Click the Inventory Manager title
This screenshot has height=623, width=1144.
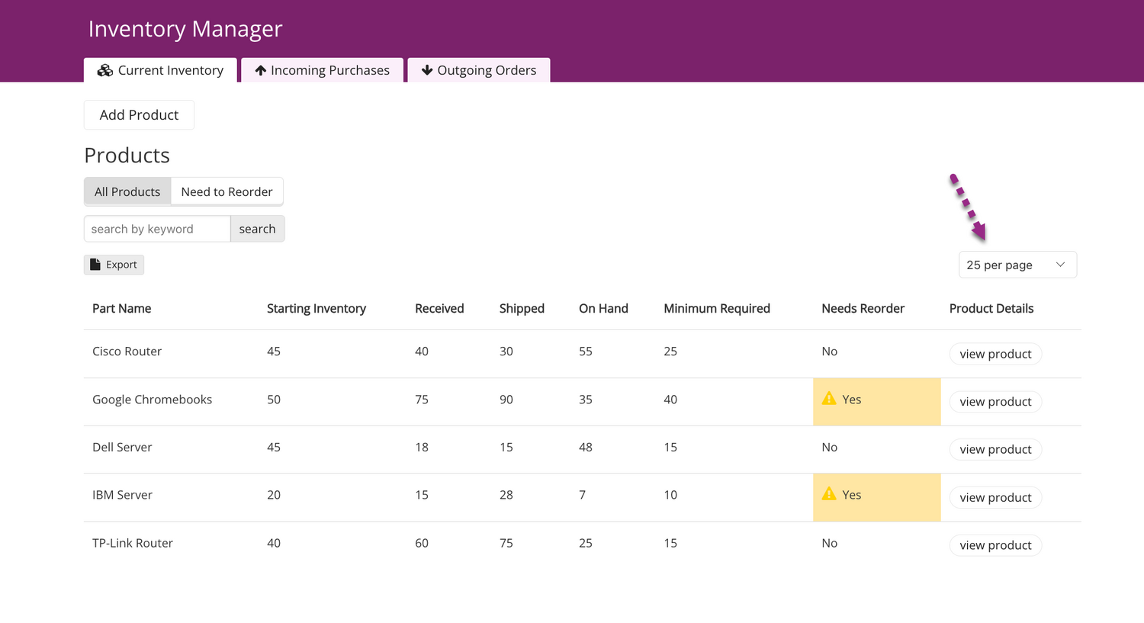click(185, 29)
